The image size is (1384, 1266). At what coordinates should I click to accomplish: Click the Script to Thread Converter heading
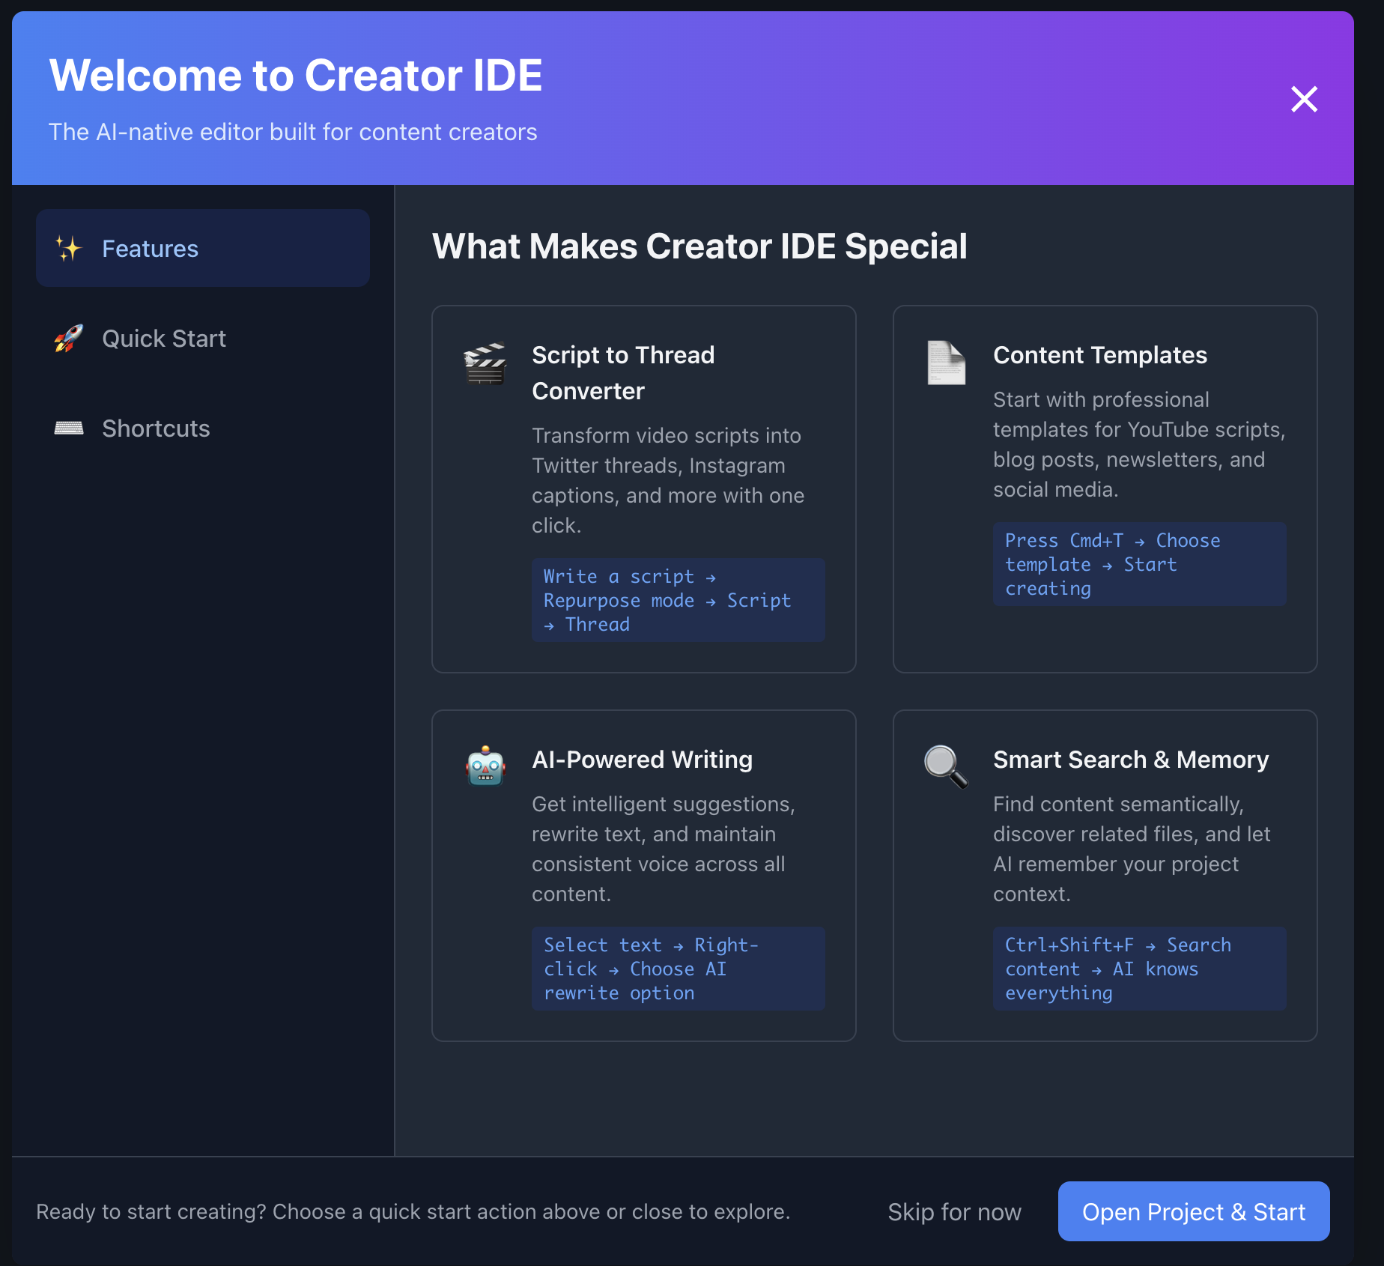(x=623, y=373)
